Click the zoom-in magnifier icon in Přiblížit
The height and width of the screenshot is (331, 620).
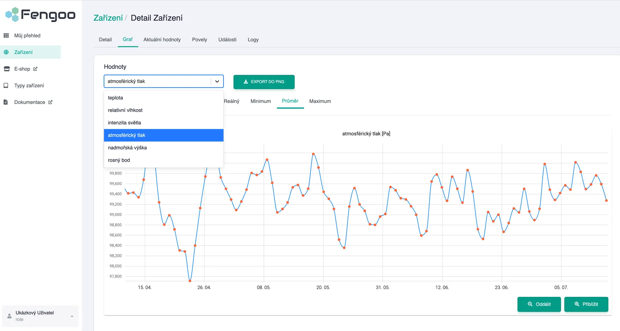[577, 304]
